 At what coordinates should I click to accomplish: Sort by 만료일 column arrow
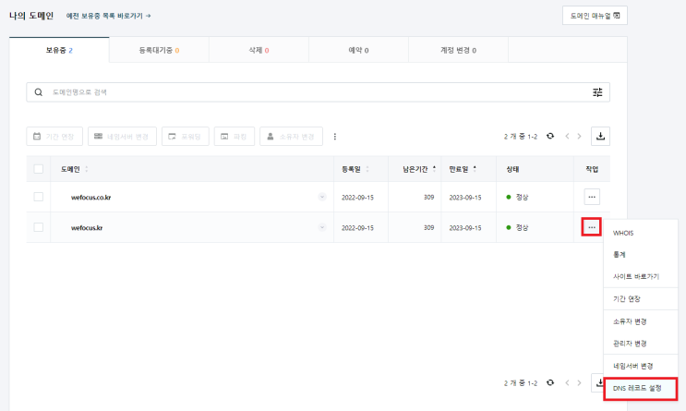tap(475, 168)
